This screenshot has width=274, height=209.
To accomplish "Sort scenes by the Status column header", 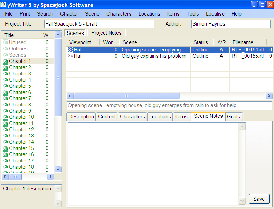I will 200,42.
